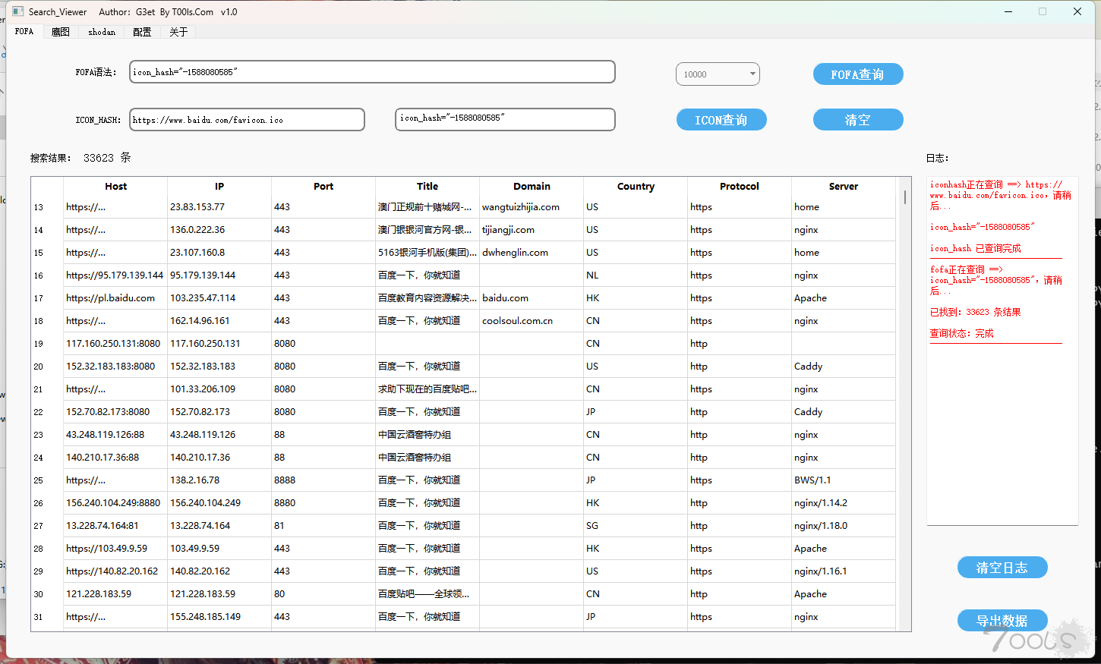Click domain cell dwhenglin.com
The image size is (1101, 664).
532,253
